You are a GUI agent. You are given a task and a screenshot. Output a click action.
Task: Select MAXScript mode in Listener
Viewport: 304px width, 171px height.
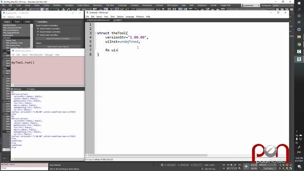12,89
